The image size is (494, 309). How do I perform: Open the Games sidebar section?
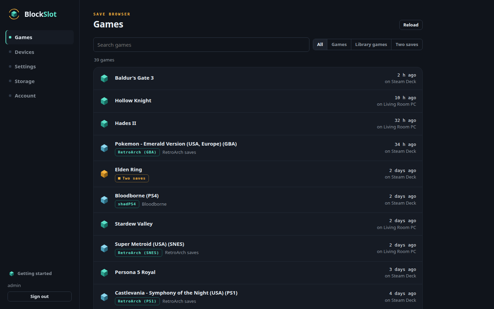click(x=39, y=37)
